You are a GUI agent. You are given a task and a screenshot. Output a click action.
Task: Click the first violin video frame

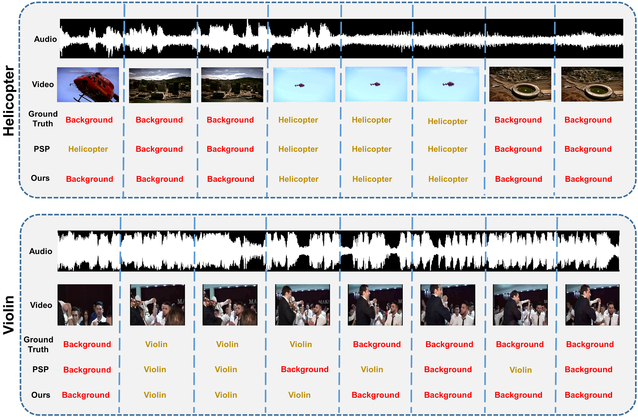[85, 305]
